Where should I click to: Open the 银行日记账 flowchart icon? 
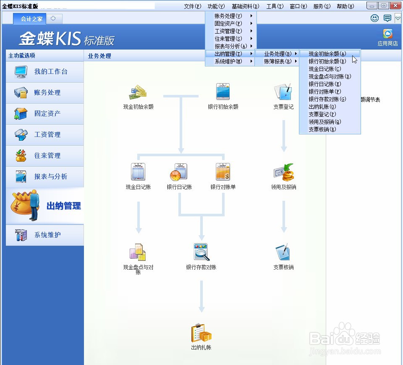coord(179,172)
